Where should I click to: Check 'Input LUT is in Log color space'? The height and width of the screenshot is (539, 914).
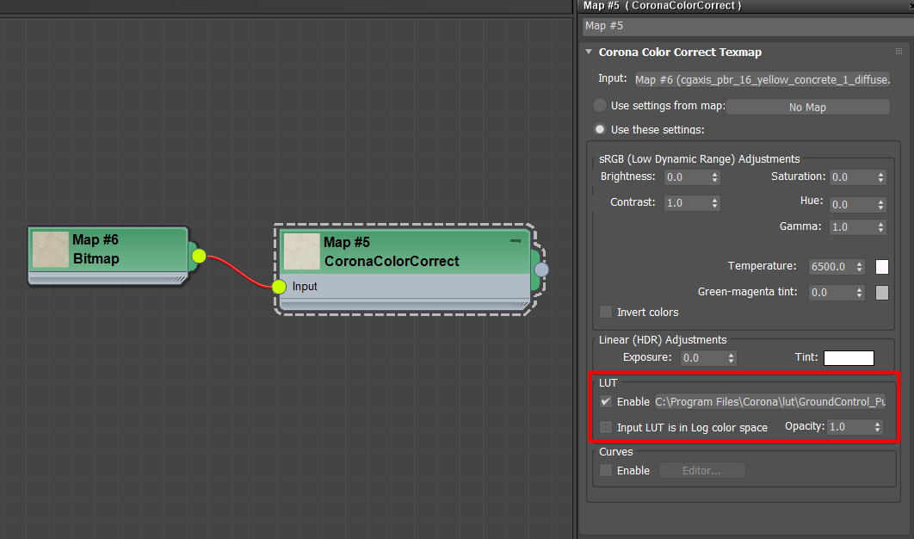coord(606,427)
